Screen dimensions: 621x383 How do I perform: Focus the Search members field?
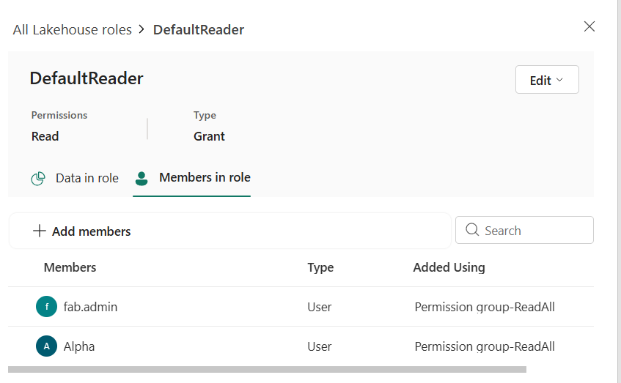[x=524, y=230]
